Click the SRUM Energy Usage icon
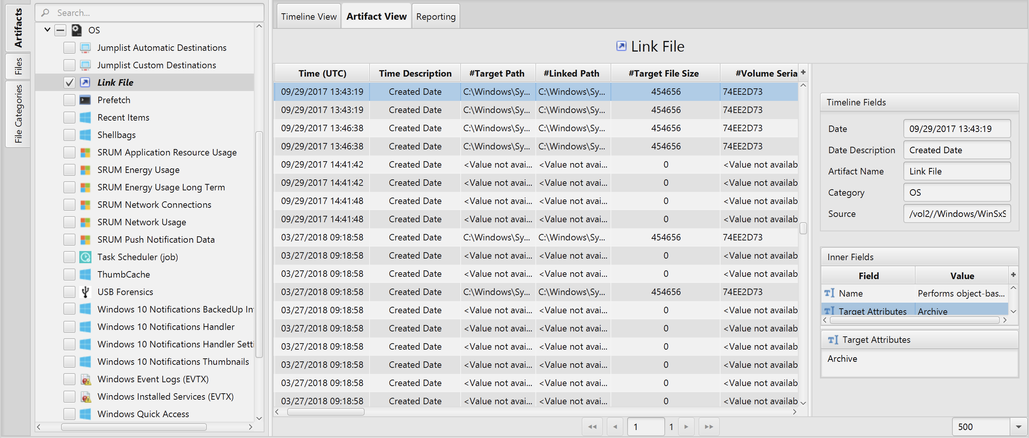 tap(85, 170)
